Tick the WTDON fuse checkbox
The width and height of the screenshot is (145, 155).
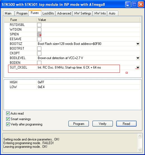click(39, 30)
